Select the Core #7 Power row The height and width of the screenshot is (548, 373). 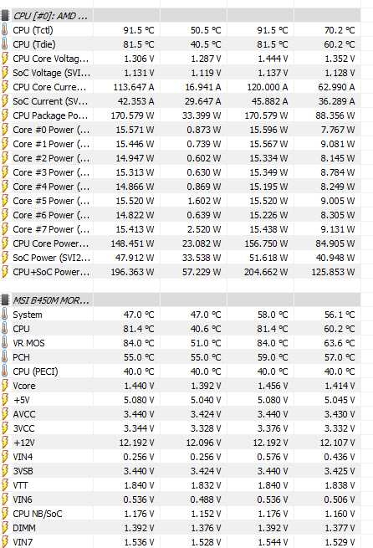(x=181, y=229)
